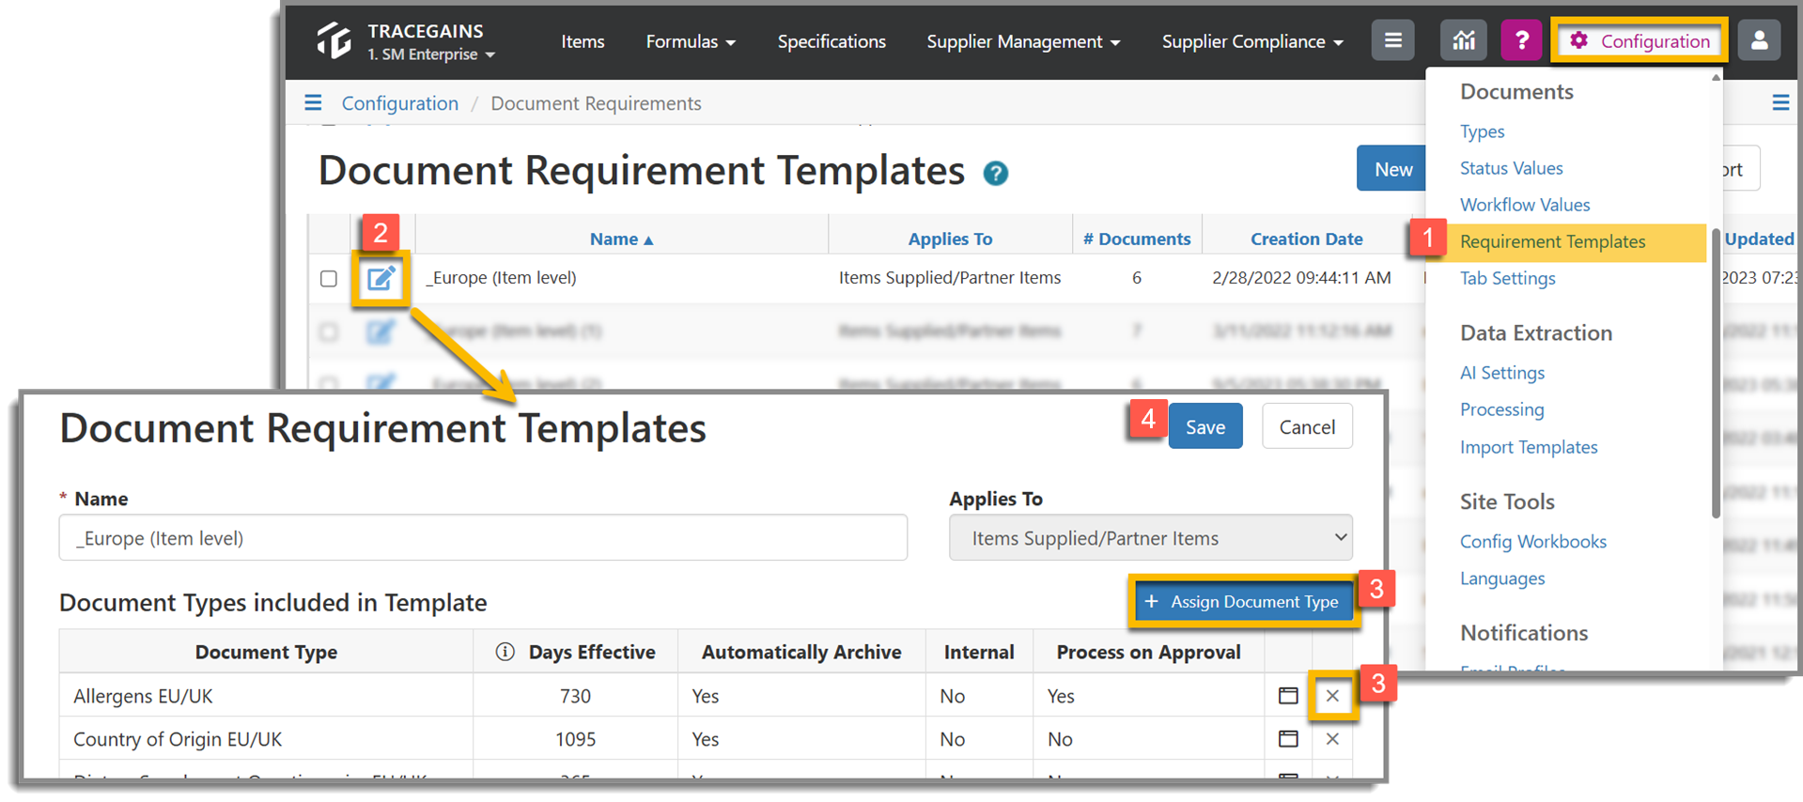Screen dimensions: 1803x802
Task: Click the 730 days effective value
Action: (575, 696)
